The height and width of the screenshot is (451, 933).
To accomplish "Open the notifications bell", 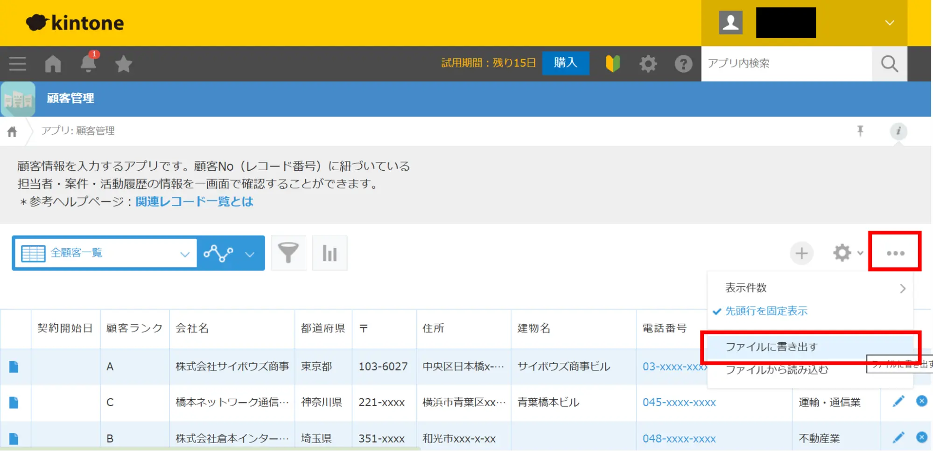I will 88,63.
